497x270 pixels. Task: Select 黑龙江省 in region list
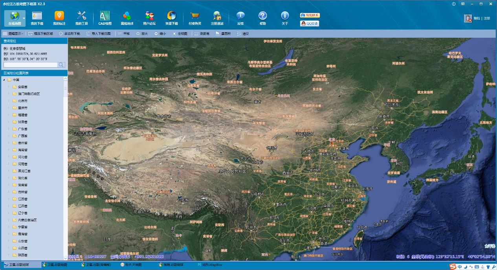point(24,171)
